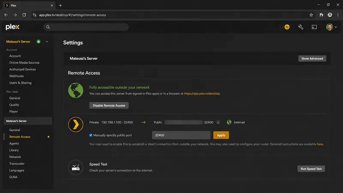The height and width of the screenshot is (193, 343).
Task: Expand the avatar dropdown arrow
Action: pyautogui.click(x=336, y=27)
